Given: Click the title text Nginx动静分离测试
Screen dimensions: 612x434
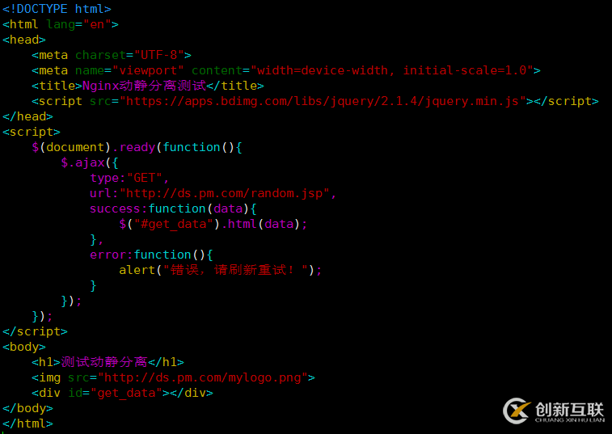Looking at the screenshot, I should coord(144,86).
